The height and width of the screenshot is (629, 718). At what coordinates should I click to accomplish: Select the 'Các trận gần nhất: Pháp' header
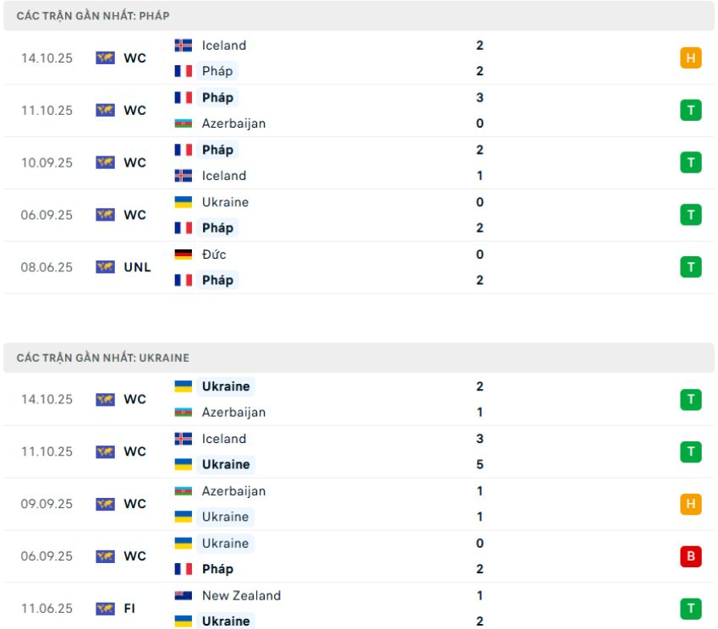pyautogui.click(x=91, y=16)
